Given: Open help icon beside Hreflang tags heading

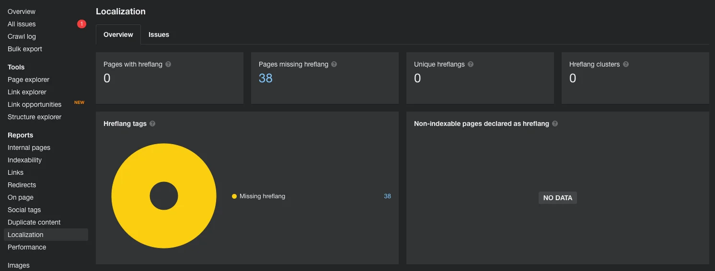Looking at the screenshot, I should click(152, 124).
